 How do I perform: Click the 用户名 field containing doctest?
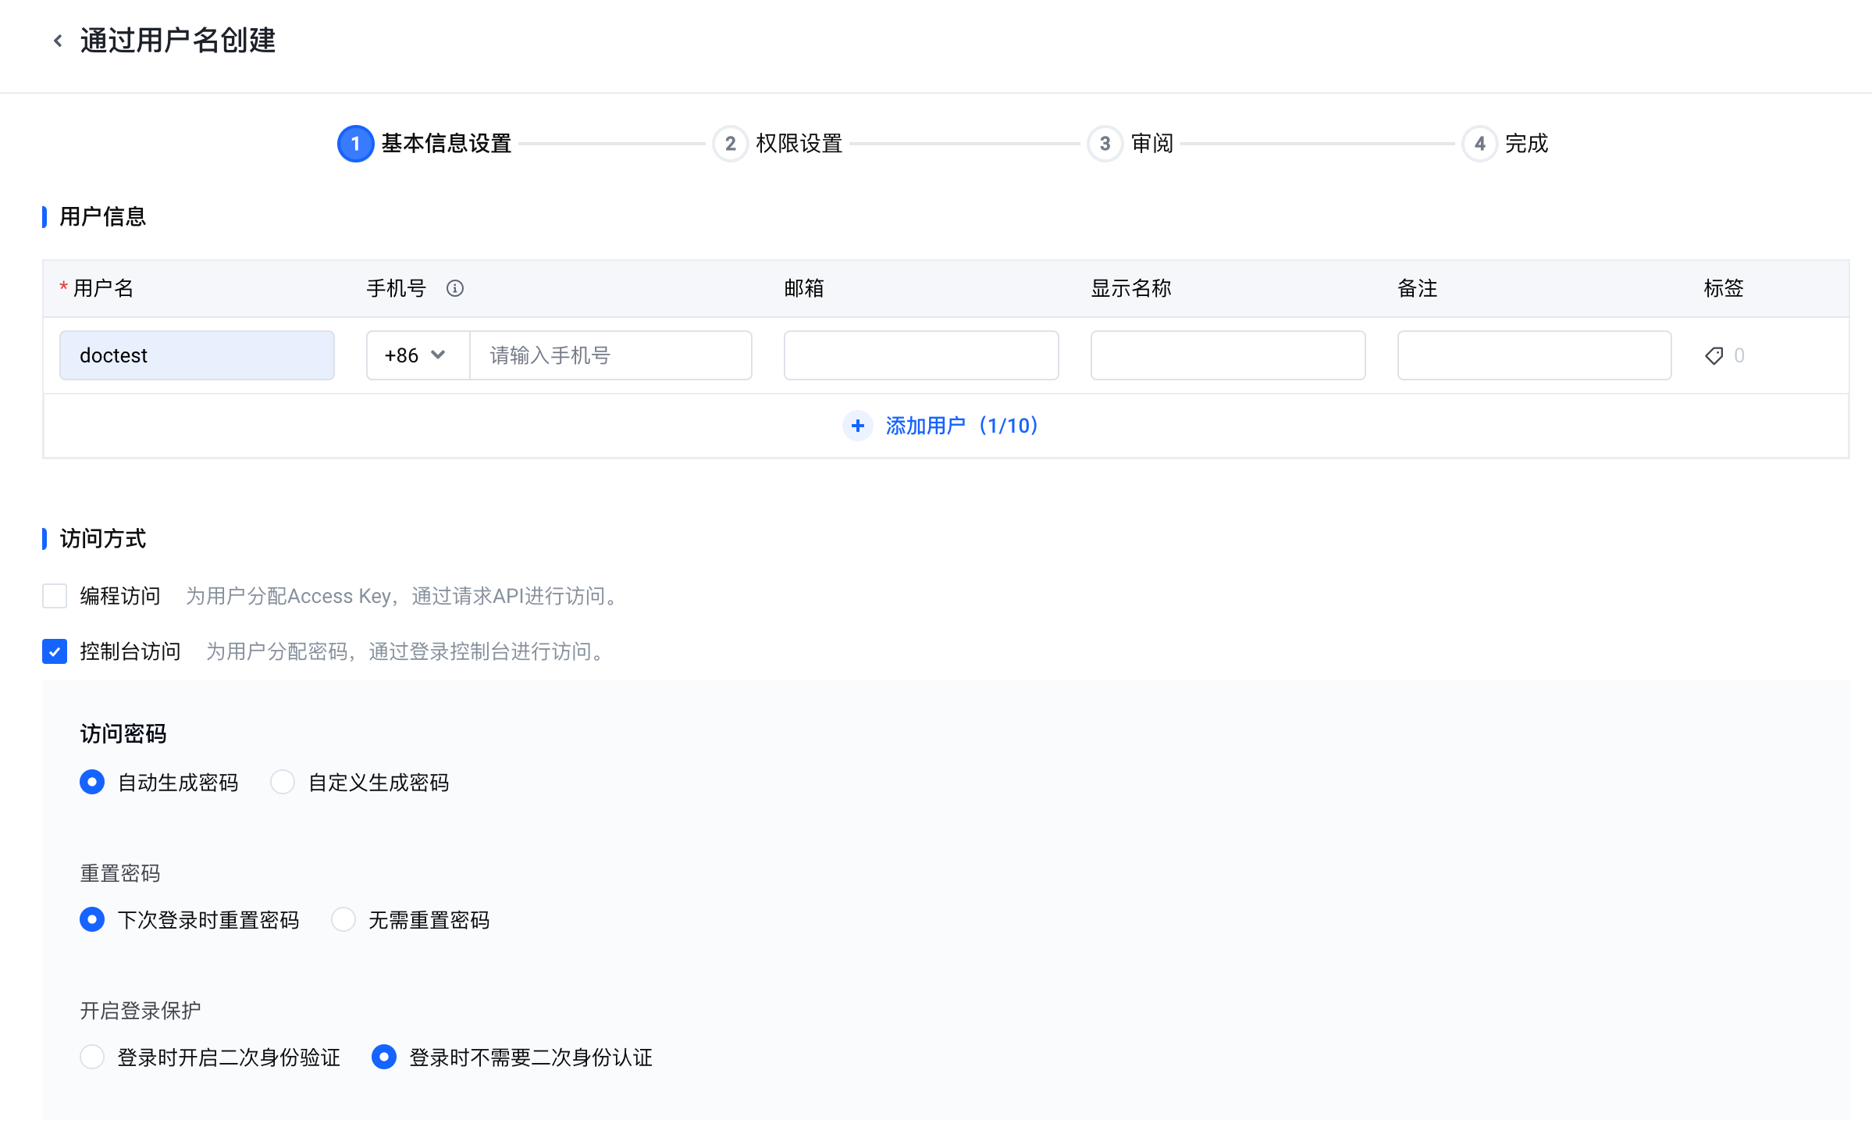[x=197, y=355]
